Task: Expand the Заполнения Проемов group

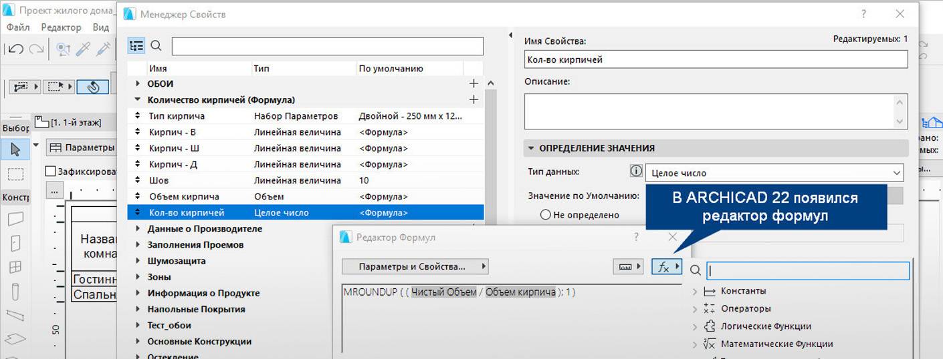Action: point(138,245)
